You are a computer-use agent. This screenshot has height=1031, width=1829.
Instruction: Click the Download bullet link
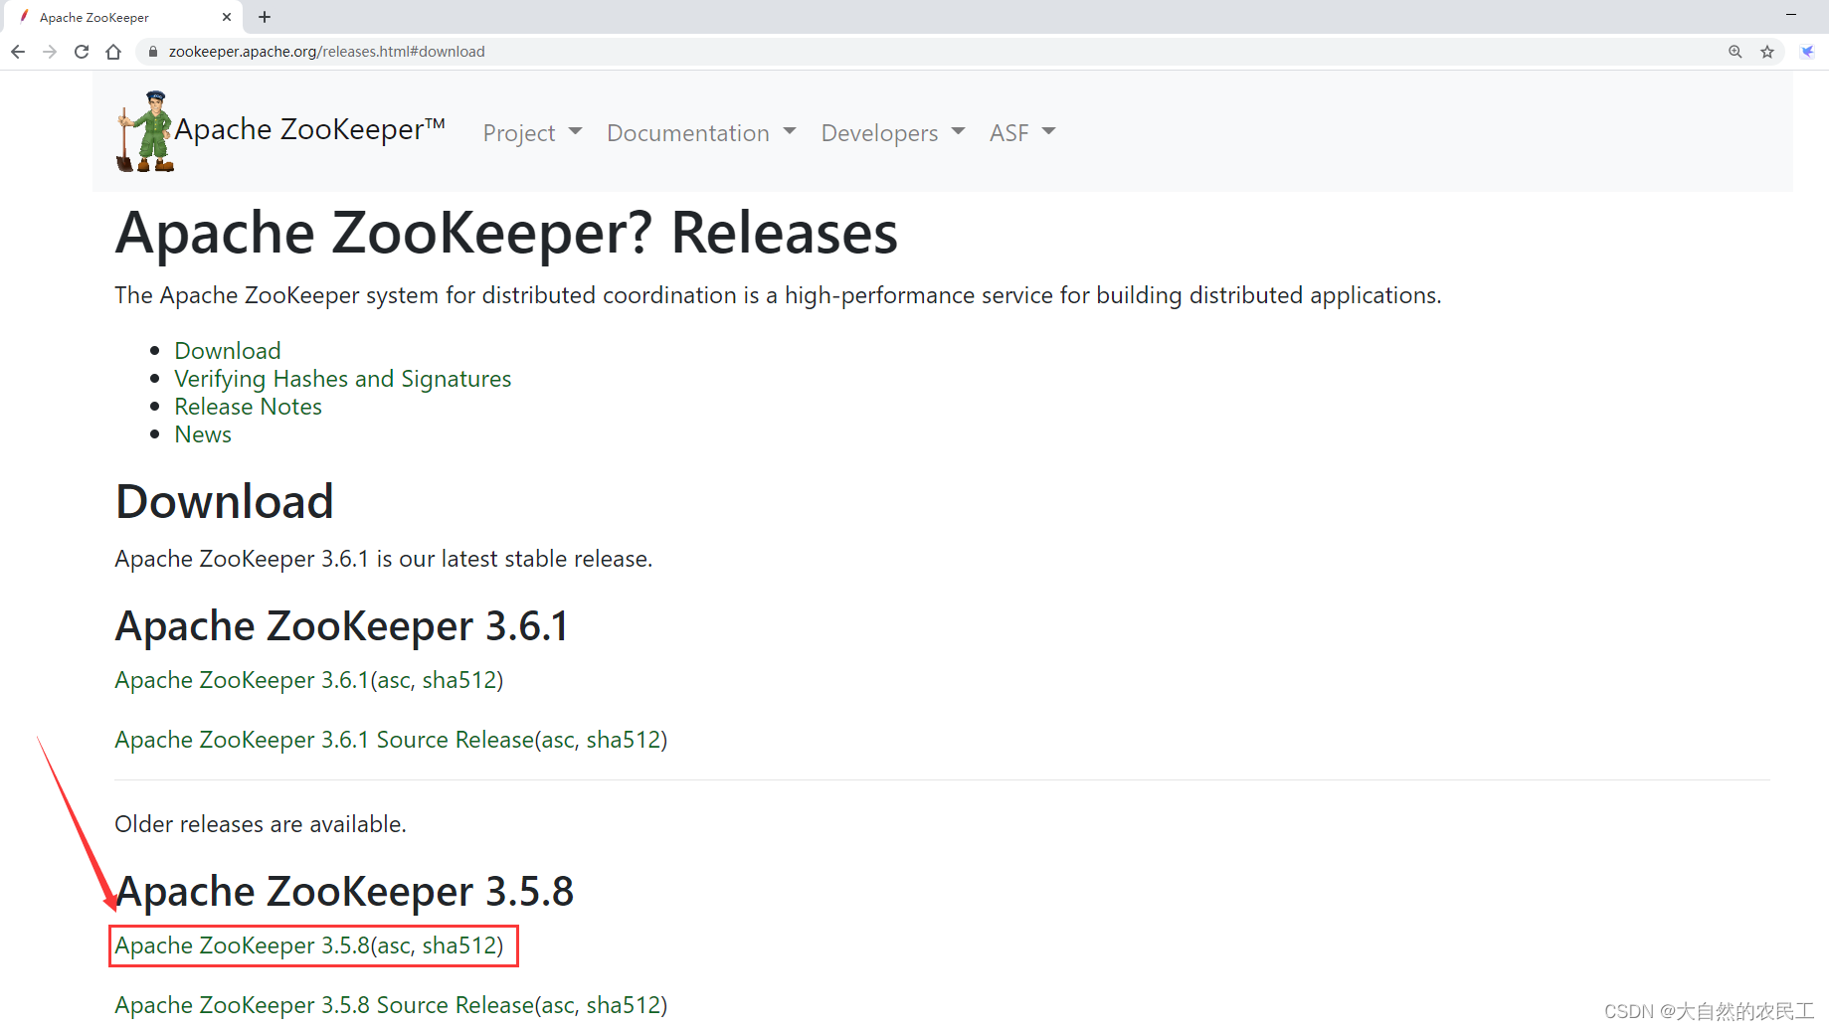pyautogui.click(x=227, y=350)
